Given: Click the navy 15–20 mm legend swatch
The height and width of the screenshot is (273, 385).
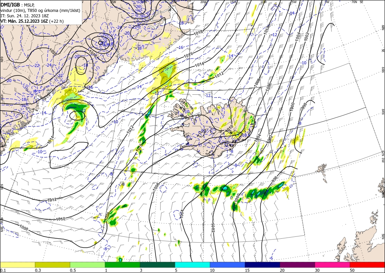Looking at the screenshot, I should click(263, 265).
